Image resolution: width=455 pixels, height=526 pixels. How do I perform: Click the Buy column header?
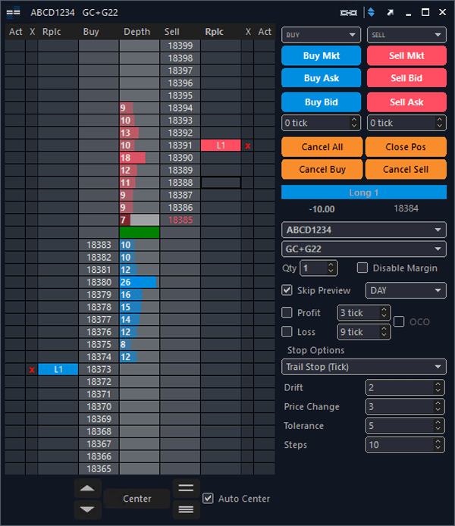coord(91,32)
